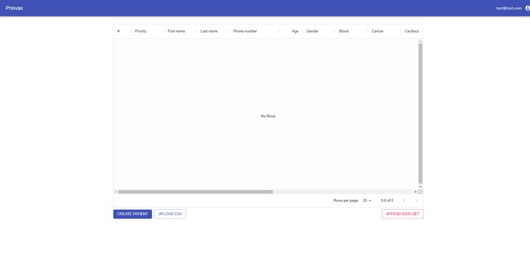
Task: Sort by First name column header
Action: coord(176,31)
